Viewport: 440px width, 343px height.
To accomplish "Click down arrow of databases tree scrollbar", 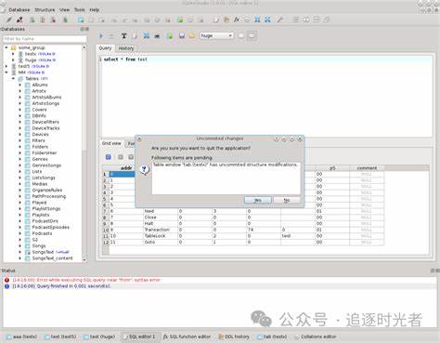I will (84, 259).
